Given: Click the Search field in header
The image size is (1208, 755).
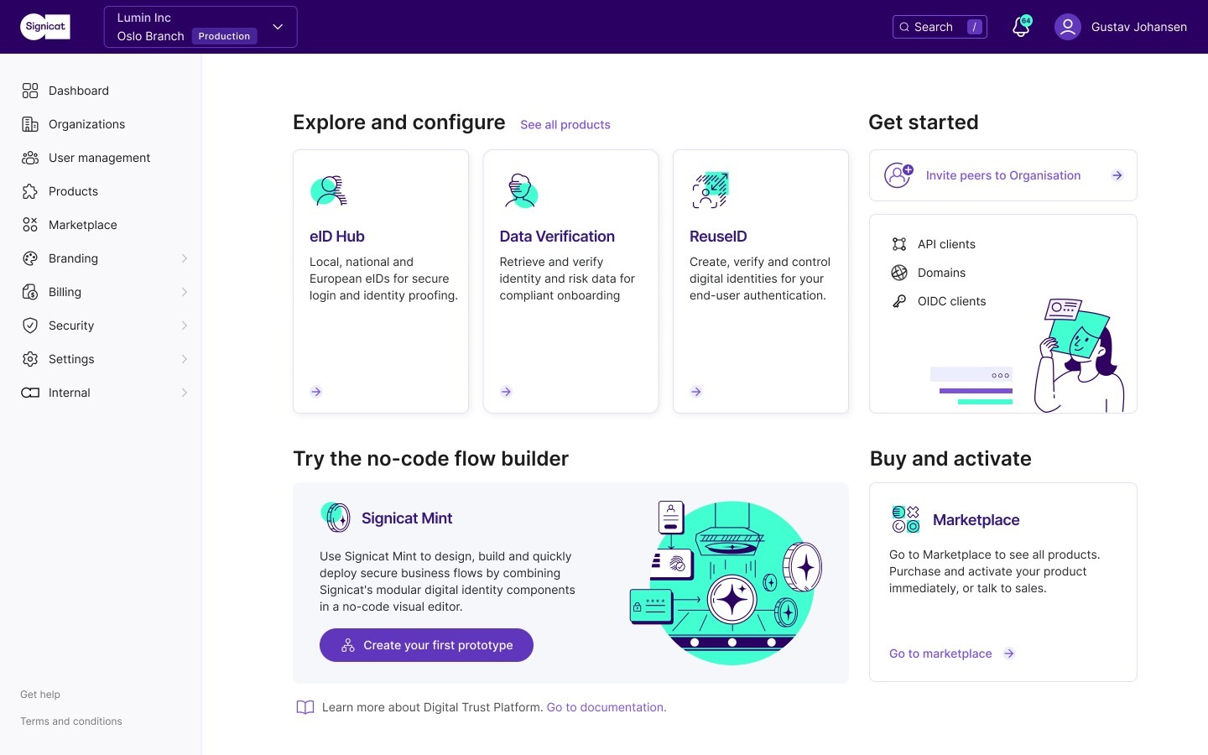Looking at the screenshot, I should [940, 27].
